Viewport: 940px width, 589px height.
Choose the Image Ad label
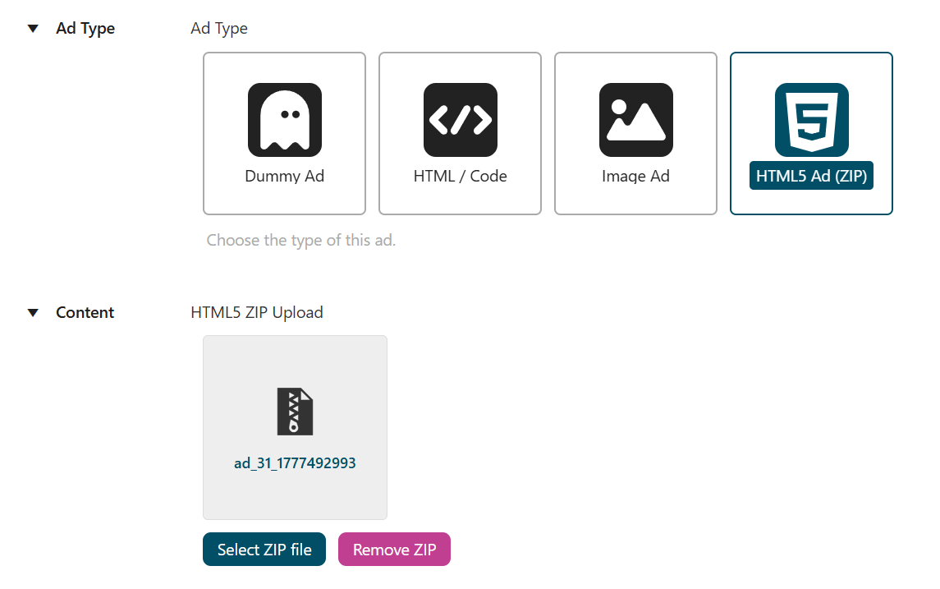pyautogui.click(x=636, y=176)
